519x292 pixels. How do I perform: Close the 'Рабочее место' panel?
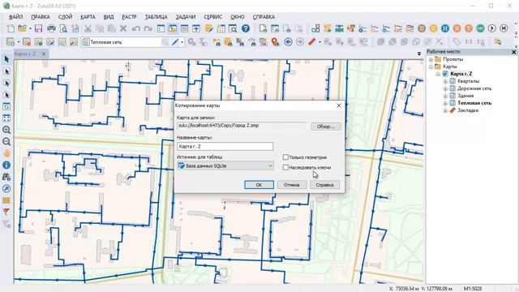(x=513, y=52)
